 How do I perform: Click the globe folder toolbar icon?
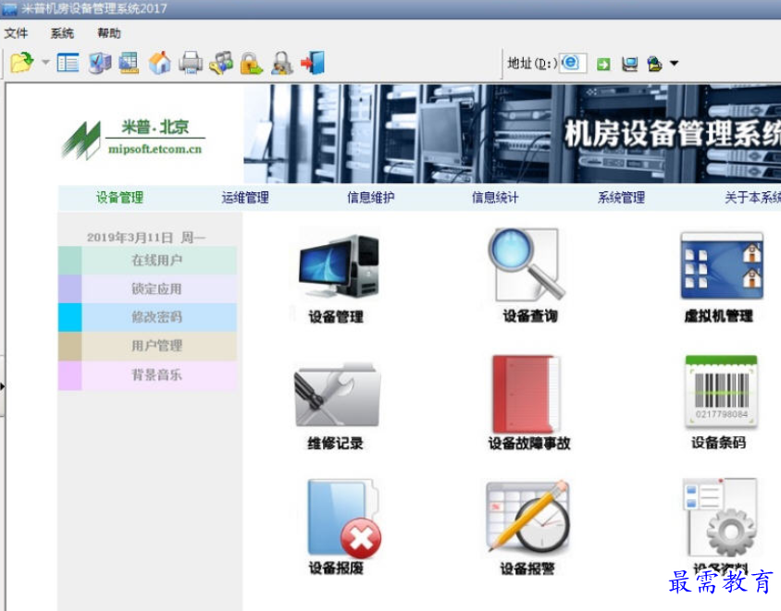[654, 64]
